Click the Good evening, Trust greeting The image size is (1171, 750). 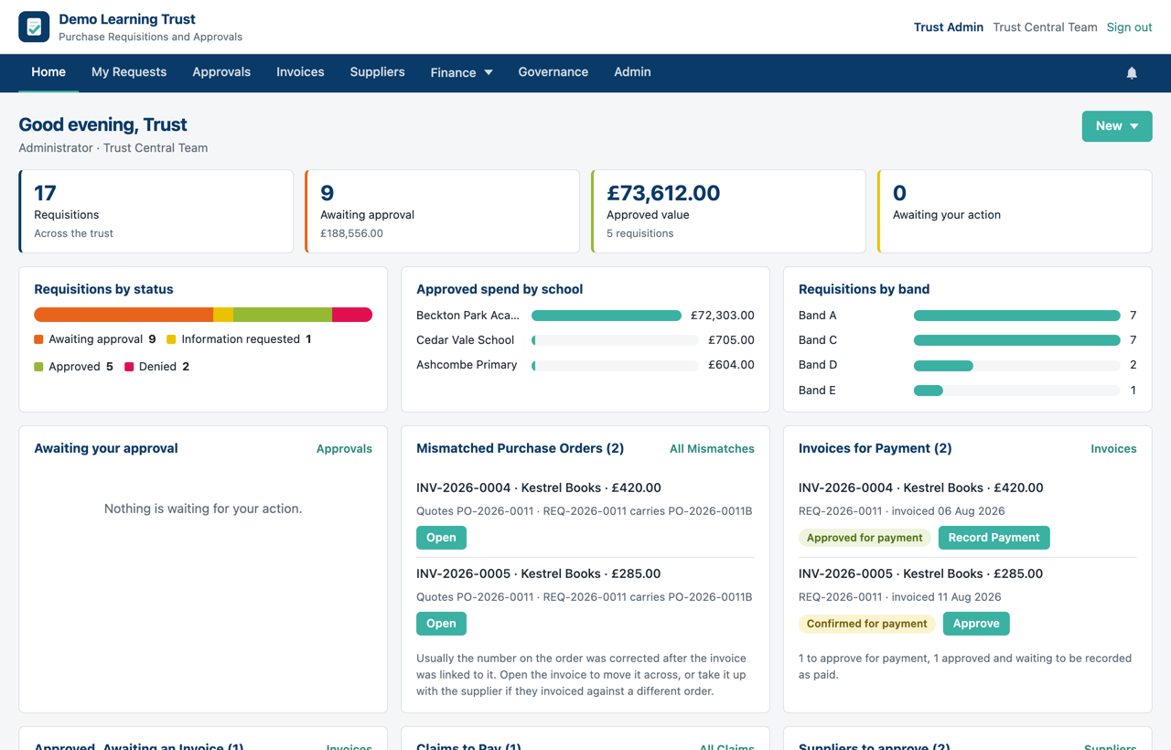tap(102, 124)
